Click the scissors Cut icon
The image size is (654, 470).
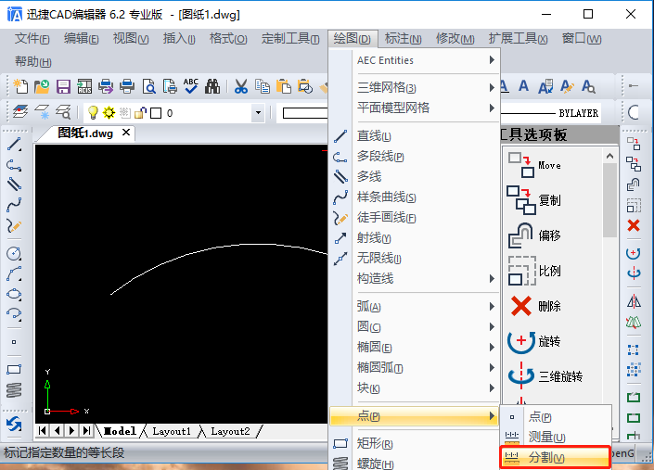coord(240,86)
